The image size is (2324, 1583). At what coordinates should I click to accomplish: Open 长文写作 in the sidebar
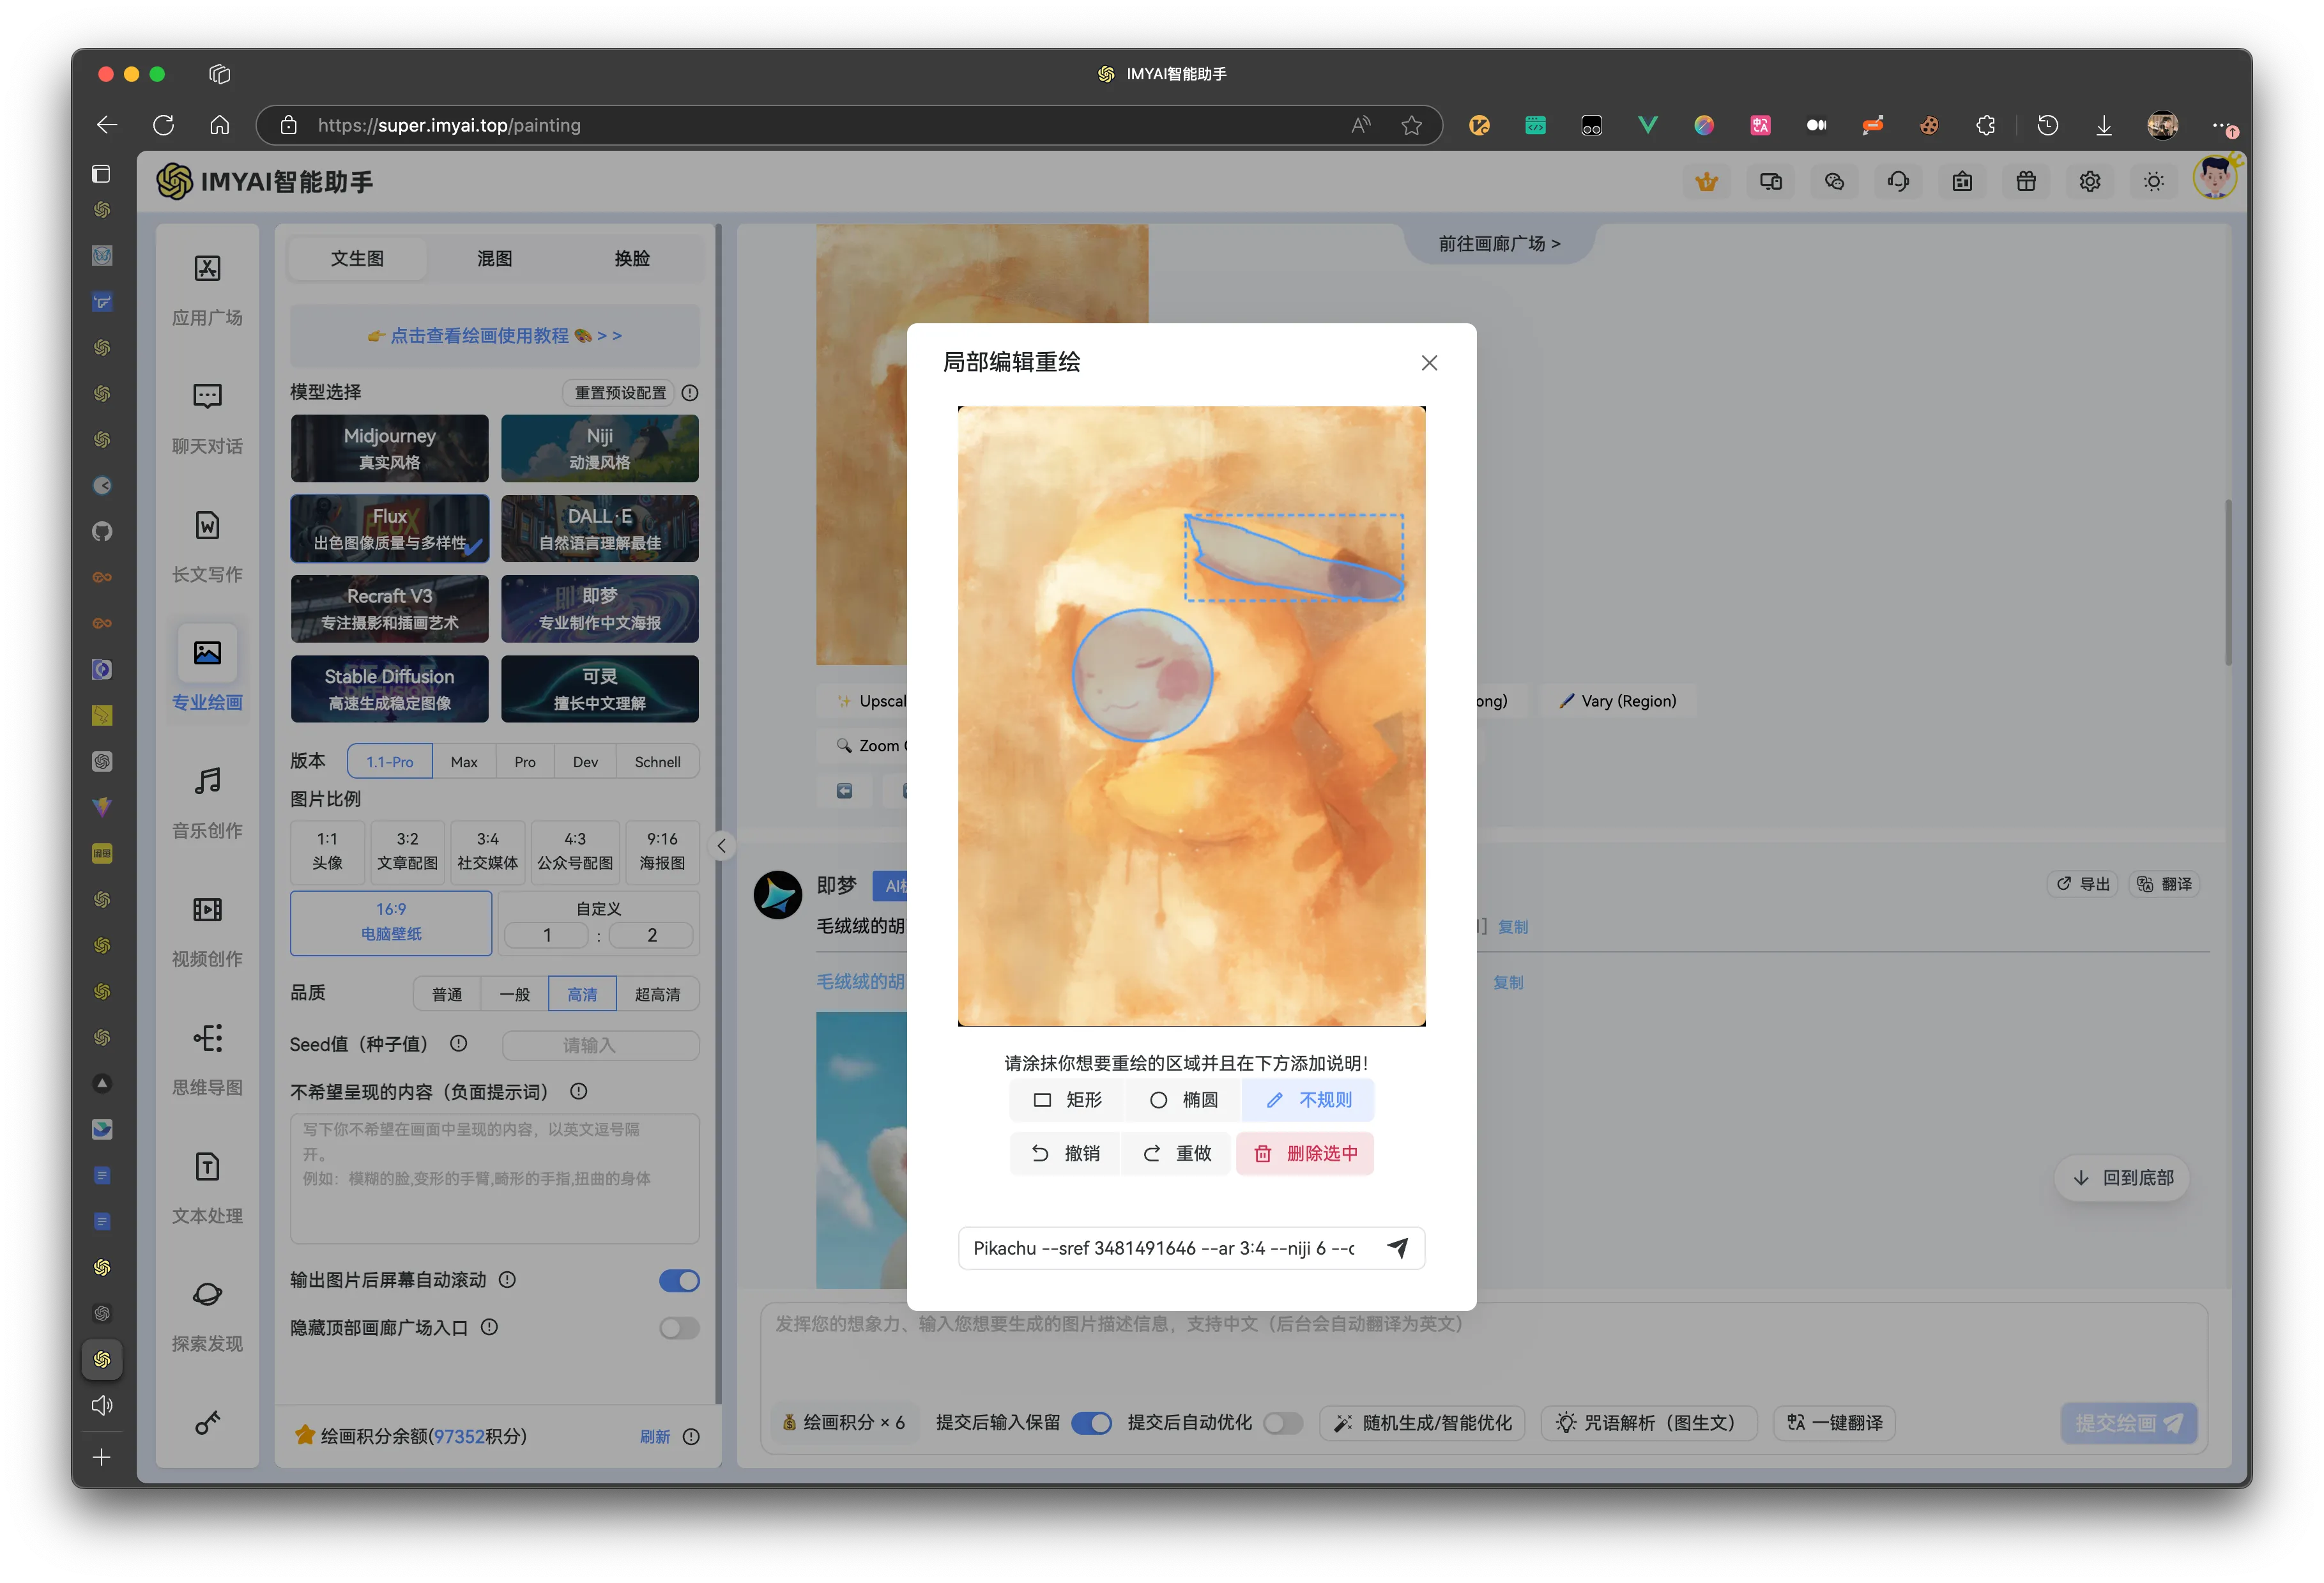pyautogui.click(x=207, y=546)
